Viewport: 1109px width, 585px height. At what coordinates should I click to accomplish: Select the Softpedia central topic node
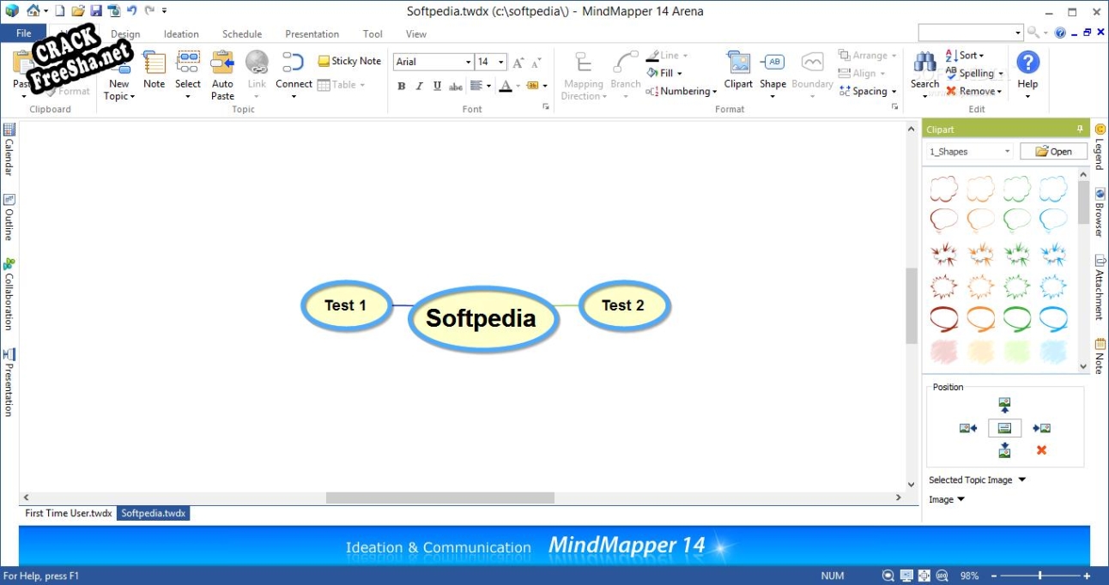click(481, 318)
